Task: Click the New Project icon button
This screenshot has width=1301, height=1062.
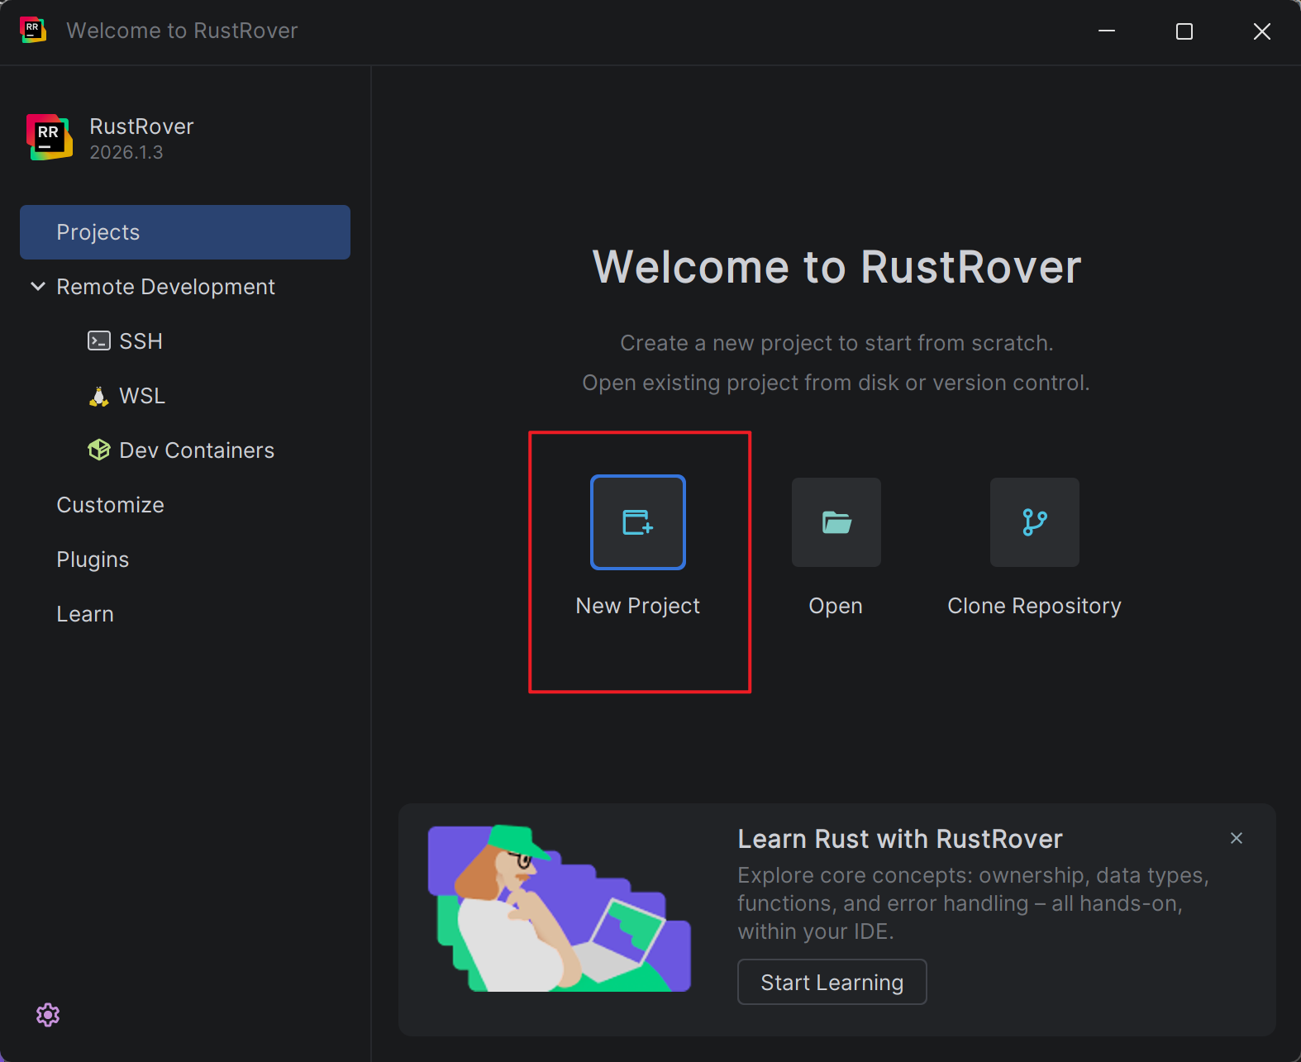Action: pos(638,522)
